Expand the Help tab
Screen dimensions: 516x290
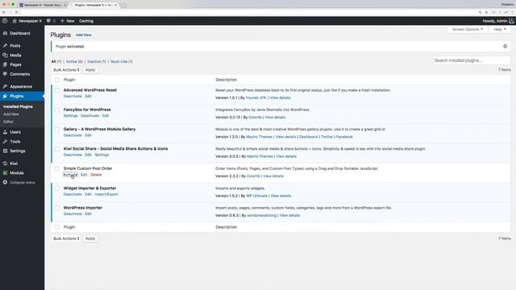(x=500, y=29)
